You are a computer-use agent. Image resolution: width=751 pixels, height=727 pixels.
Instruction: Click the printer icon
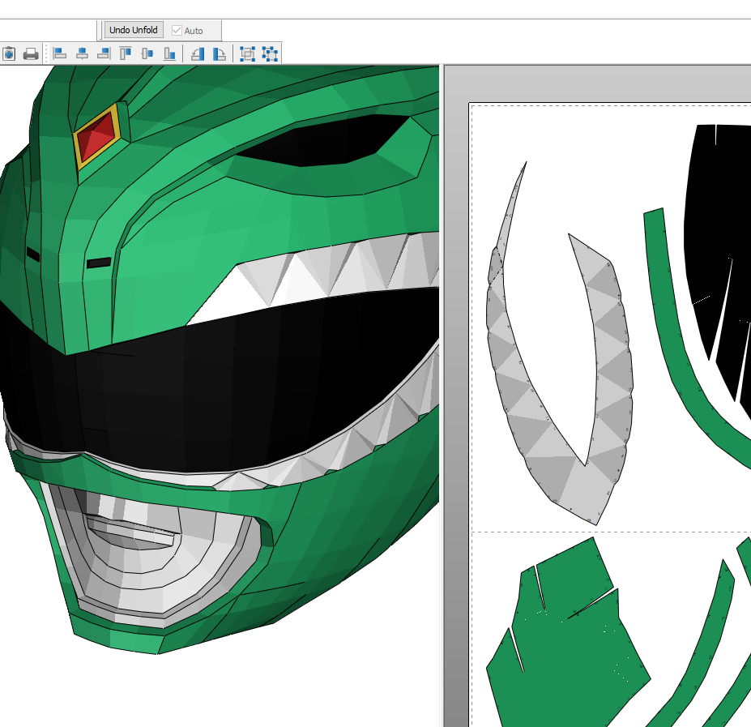pos(31,53)
